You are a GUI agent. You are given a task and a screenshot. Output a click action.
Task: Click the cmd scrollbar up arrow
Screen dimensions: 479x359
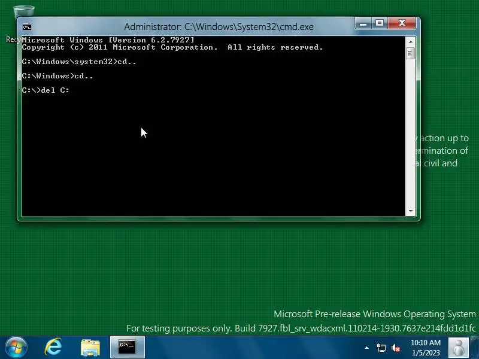pyautogui.click(x=410, y=42)
